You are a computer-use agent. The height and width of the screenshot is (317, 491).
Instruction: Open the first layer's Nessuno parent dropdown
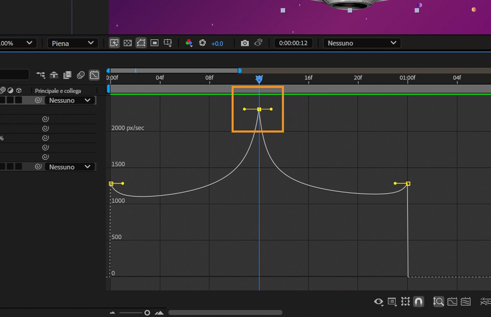point(70,100)
